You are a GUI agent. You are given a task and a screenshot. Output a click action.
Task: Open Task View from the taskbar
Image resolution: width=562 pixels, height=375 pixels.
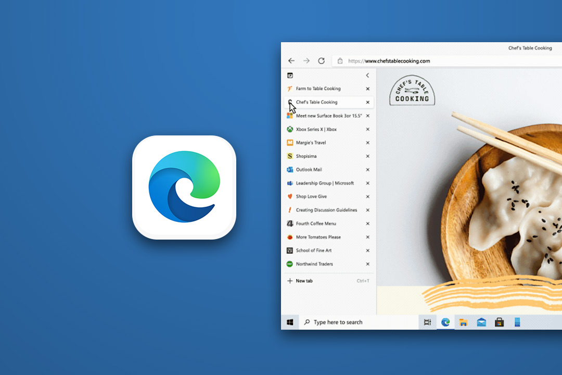pyautogui.click(x=427, y=322)
